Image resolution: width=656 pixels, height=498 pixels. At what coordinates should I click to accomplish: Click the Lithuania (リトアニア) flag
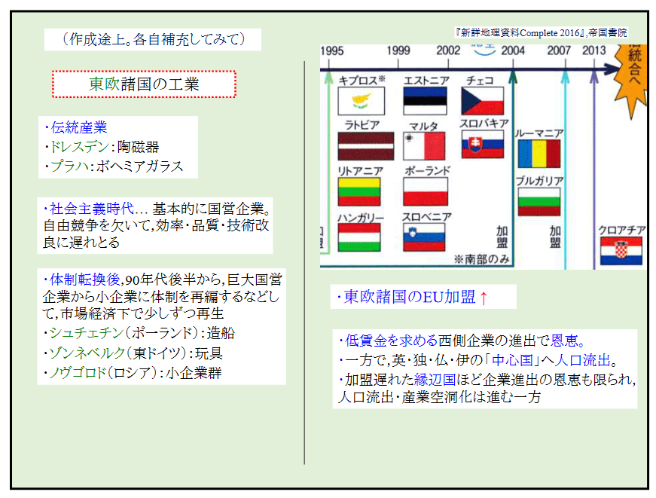361,191
